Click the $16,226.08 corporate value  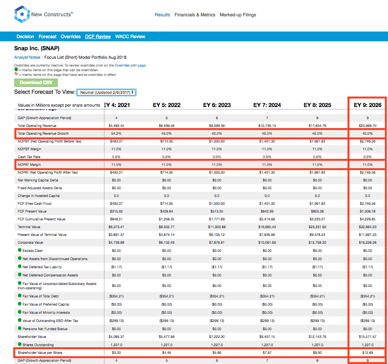367,243
